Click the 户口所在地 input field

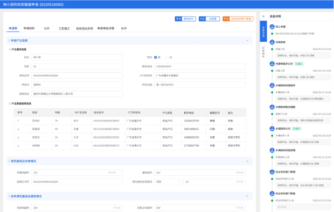[200, 76]
